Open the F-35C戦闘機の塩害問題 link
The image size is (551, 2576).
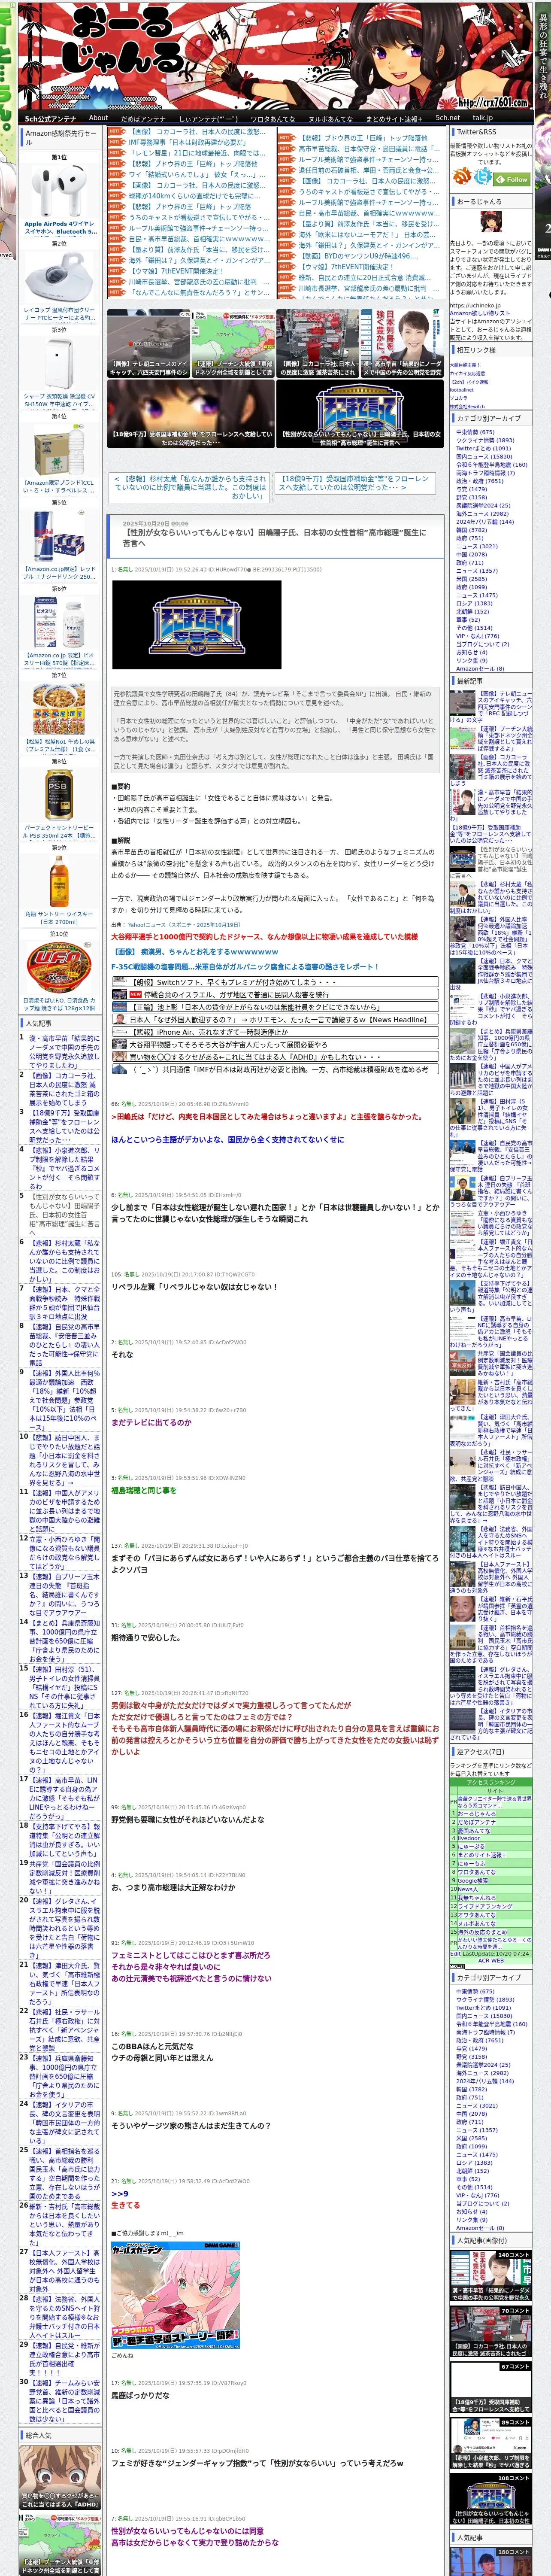(244, 967)
